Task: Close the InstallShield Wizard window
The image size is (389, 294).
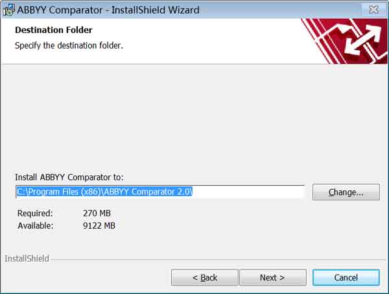Action: [x=373, y=10]
